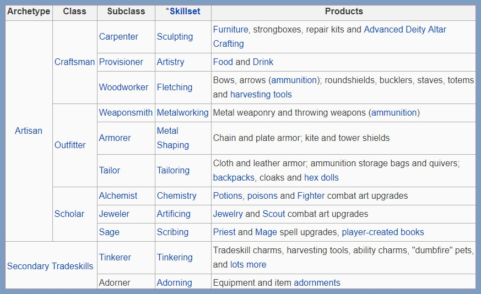The height and width of the screenshot is (294, 481).
Task: Select the Metal Shaping skillset link
Action: pyautogui.click(x=172, y=138)
